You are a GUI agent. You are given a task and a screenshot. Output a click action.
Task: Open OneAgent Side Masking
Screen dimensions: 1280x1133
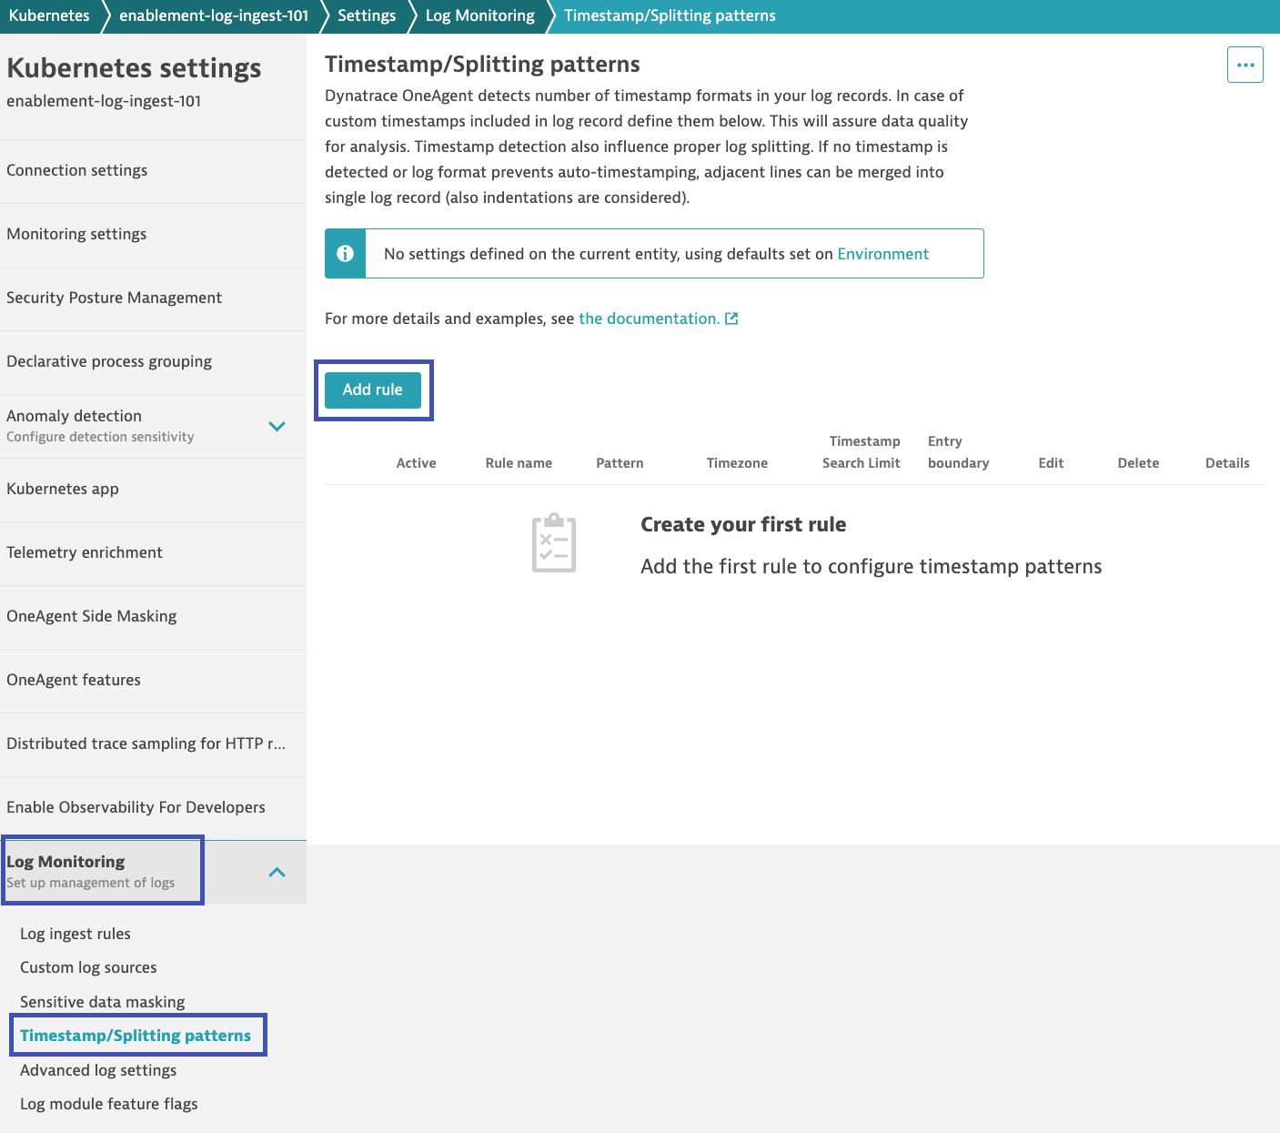[153, 617]
